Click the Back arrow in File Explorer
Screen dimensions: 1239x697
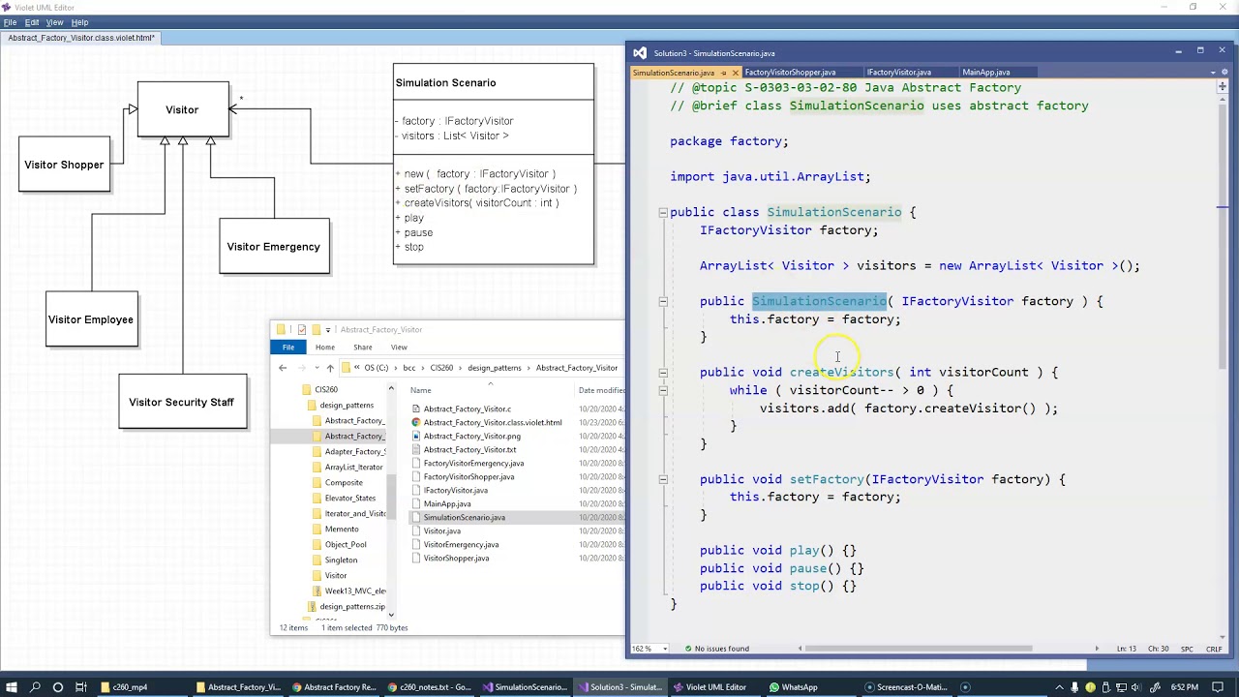click(283, 368)
